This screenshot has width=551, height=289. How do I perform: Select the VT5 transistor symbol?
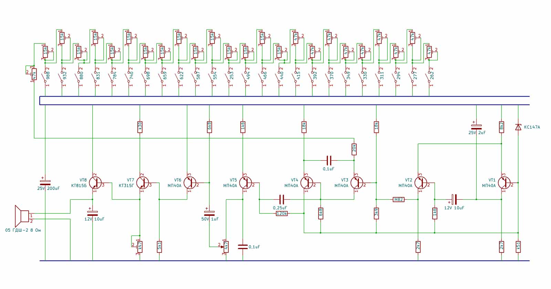245,183
